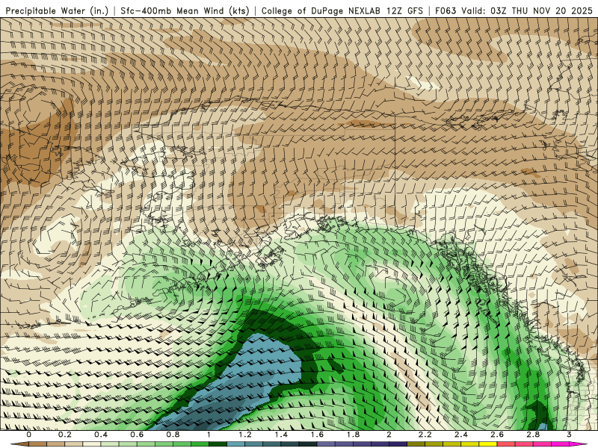
Task: Click the '2.4' color scale label
Action: (x=461, y=435)
